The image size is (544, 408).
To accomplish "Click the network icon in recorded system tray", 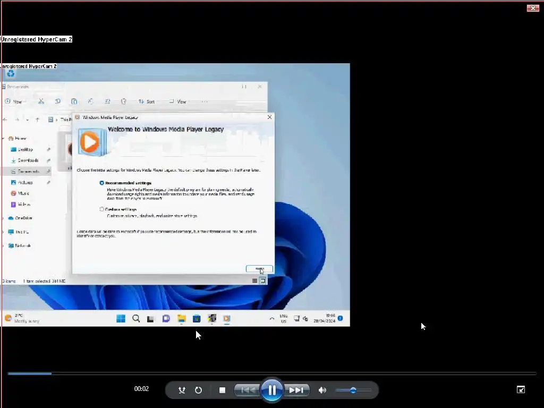I will click(296, 319).
